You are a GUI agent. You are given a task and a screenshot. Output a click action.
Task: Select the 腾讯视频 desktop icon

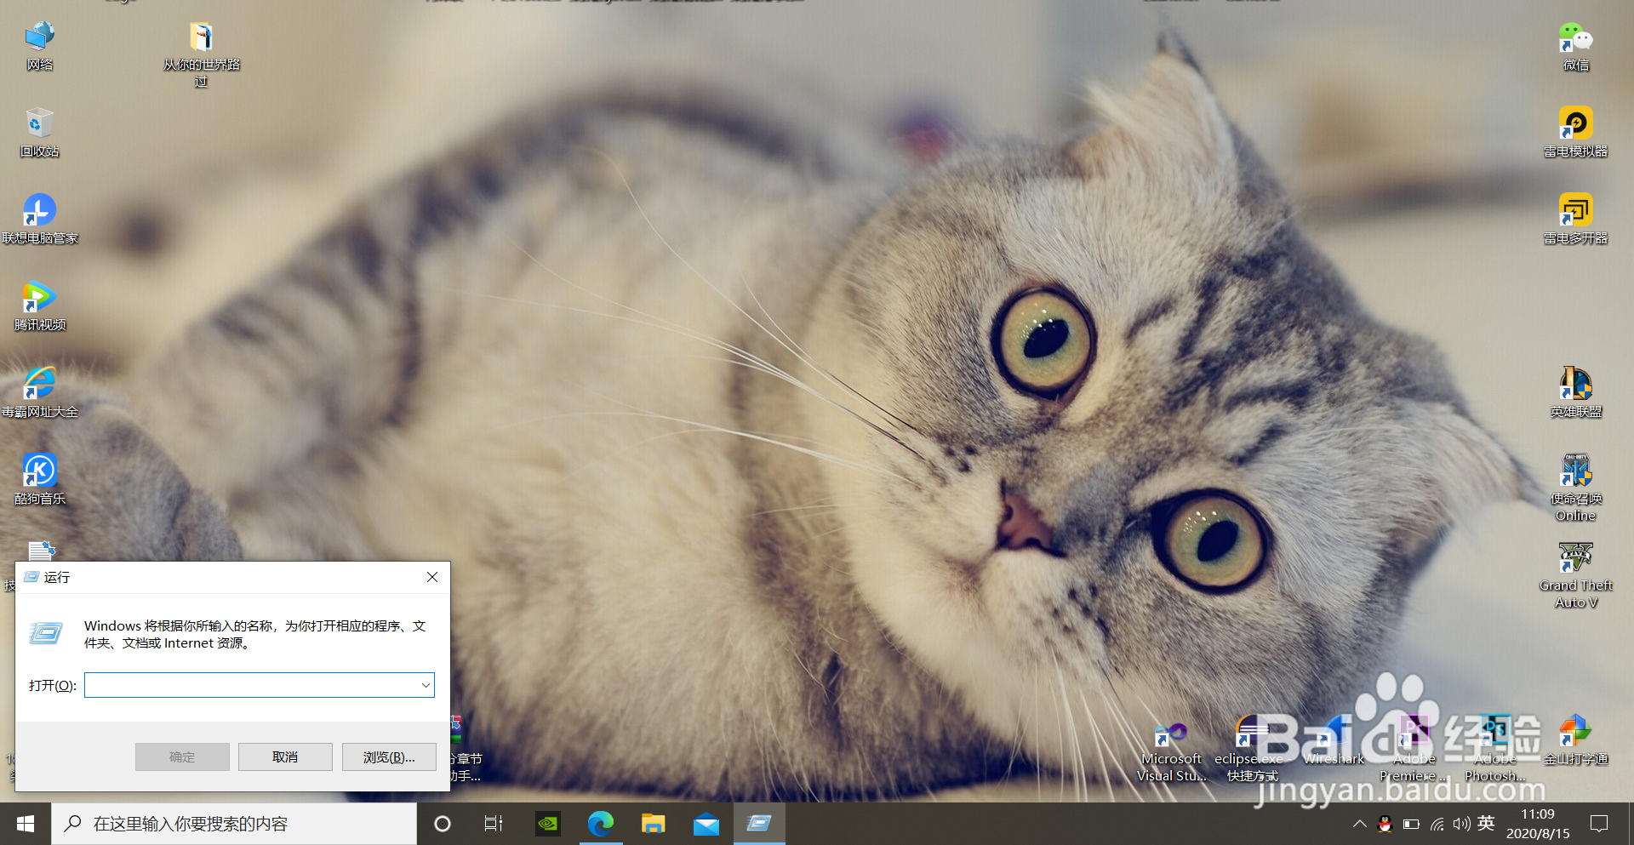pos(39,306)
